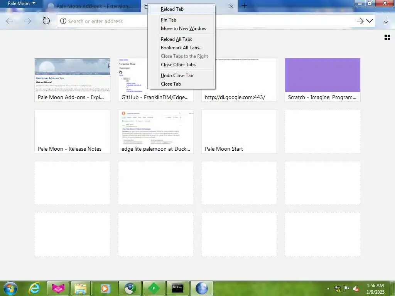This screenshot has width=395, height=296.
Task: Show hidden system tray icons
Action: tap(328, 289)
